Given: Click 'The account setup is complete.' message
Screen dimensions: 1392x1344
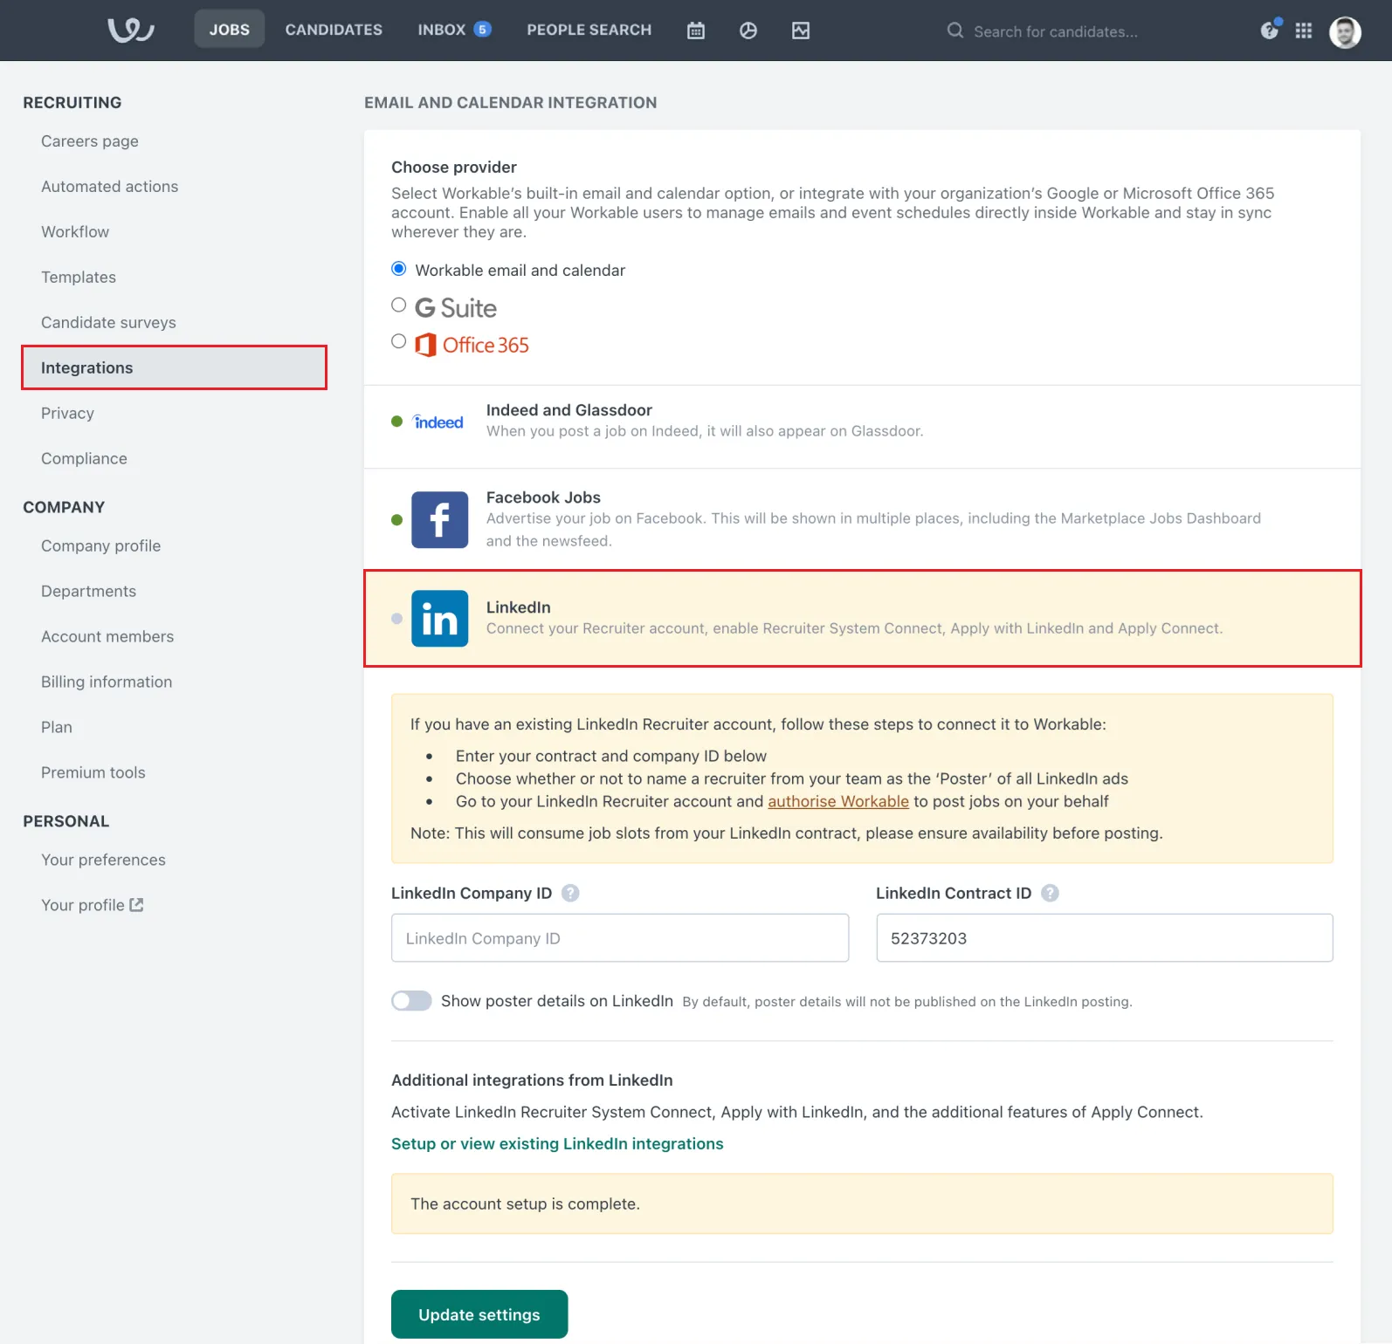Looking at the screenshot, I should [x=525, y=1203].
